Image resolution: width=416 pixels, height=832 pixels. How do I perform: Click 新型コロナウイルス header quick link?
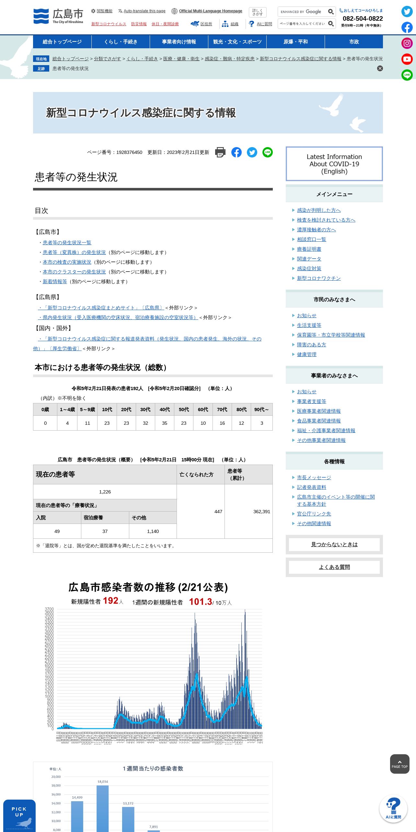109,24
